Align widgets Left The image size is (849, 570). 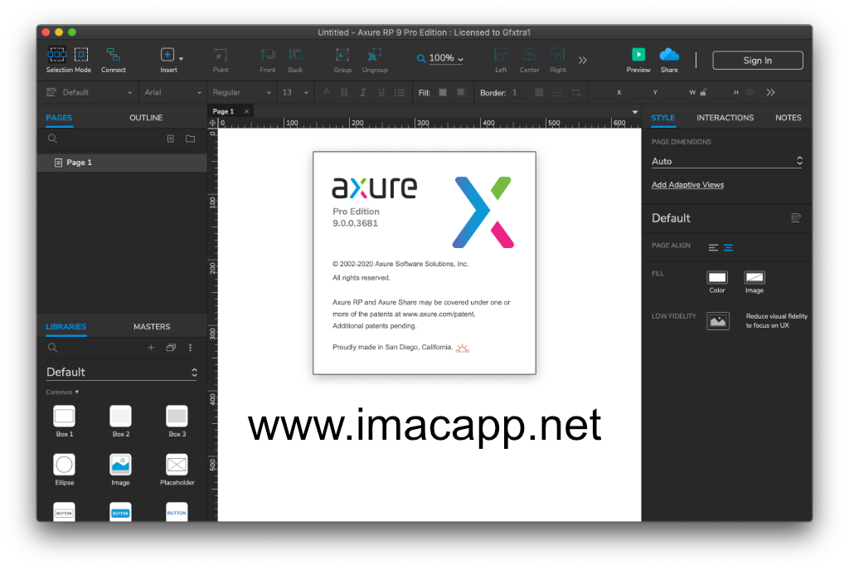501,54
